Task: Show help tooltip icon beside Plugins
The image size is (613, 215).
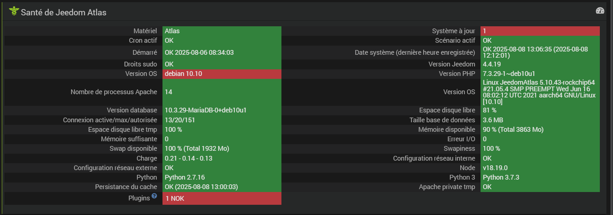Action: coord(154,196)
